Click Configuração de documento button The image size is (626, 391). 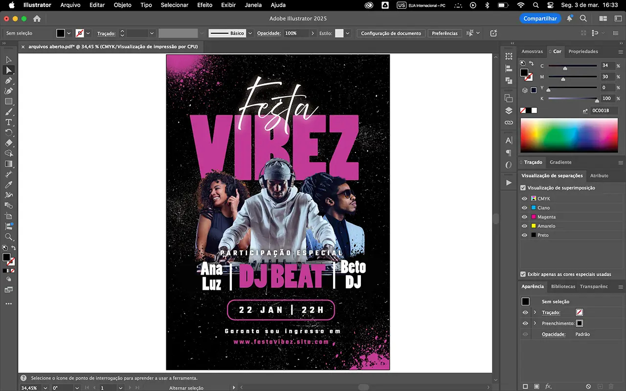pyautogui.click(x=391, y=33)
